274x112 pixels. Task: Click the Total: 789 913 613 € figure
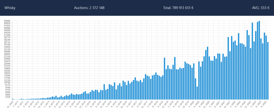point(178,8)
